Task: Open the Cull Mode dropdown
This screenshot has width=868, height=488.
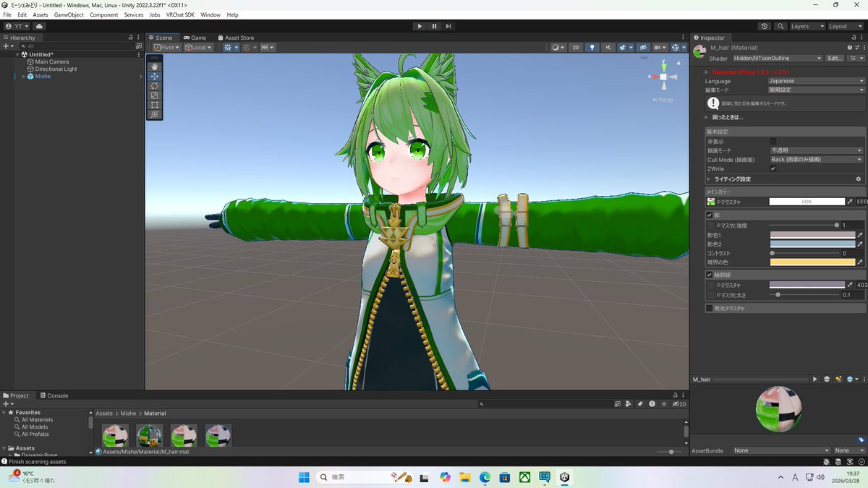Action: click(x=816, y=159)
